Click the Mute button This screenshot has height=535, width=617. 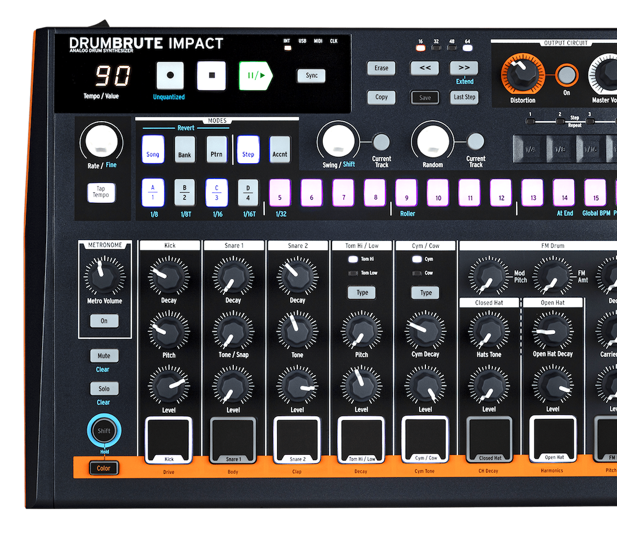[104, 356]
